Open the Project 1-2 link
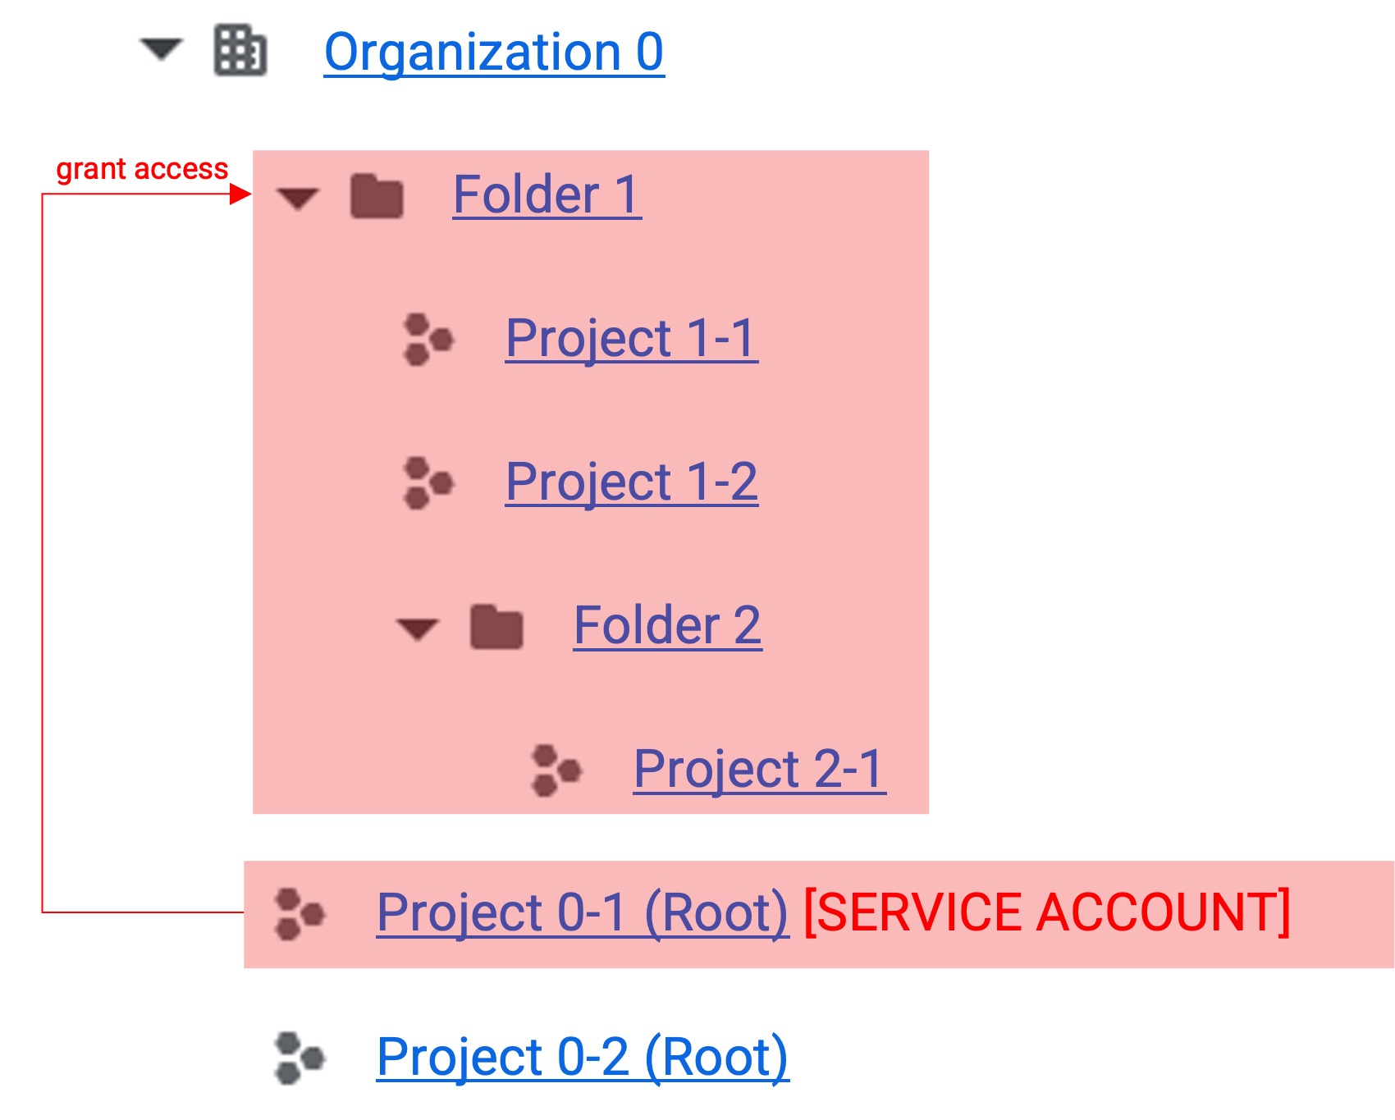Screen dimensions: 1395x1120 pyautogui.click(x=632, y=482)
